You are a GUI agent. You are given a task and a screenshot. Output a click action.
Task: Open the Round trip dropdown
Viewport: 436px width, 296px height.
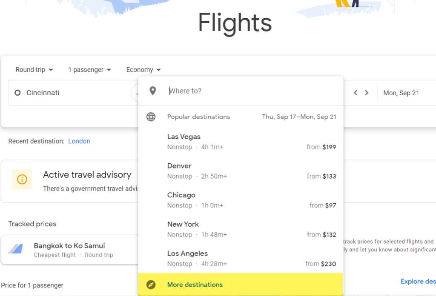[34, 70]
